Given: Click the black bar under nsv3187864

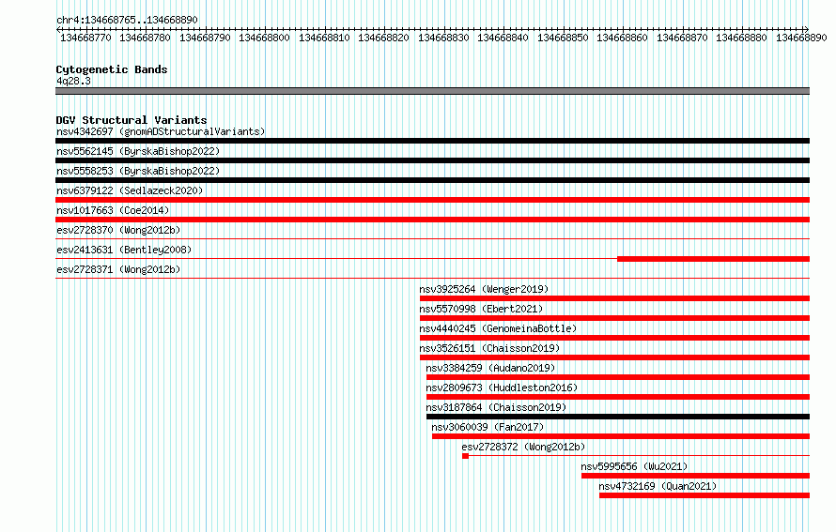Looking at the screenshot, I should (618, 417).
